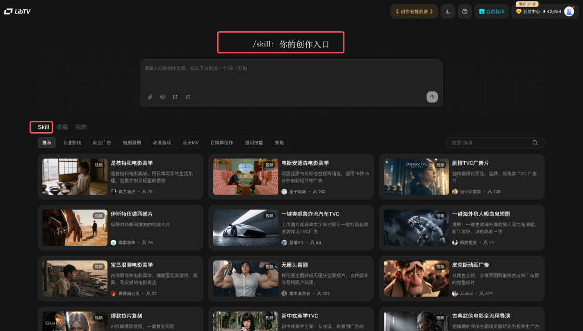Open the 一键海外狼人吸血鬼短剧 werewolf thumbnail

tap(416, 227)
